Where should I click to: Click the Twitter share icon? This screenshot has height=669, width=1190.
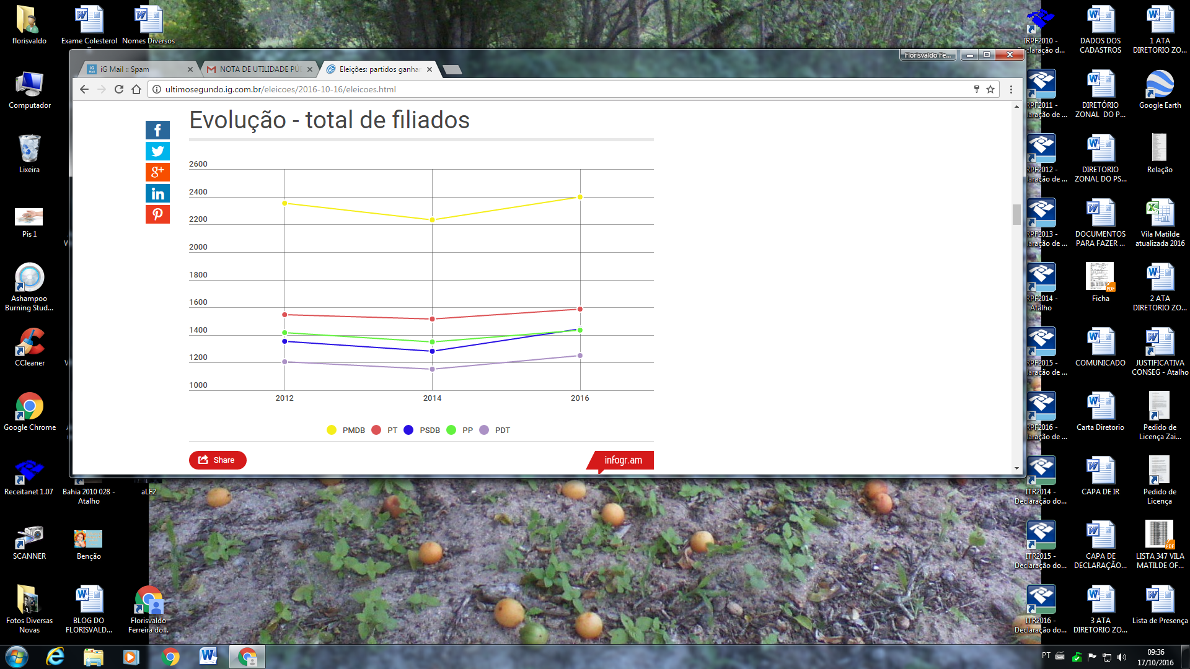point(157,151)
